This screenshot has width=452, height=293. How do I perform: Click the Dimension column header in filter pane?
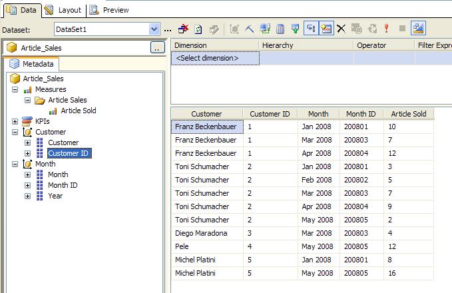(215, 45)
